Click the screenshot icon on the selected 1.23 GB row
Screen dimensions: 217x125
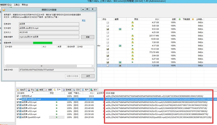tap(120, 65)
